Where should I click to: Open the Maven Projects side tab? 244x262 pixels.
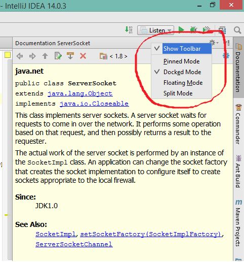point(238,223)
